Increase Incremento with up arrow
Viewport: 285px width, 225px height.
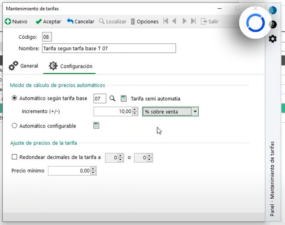pyautogui.click(x=135, y=109)
